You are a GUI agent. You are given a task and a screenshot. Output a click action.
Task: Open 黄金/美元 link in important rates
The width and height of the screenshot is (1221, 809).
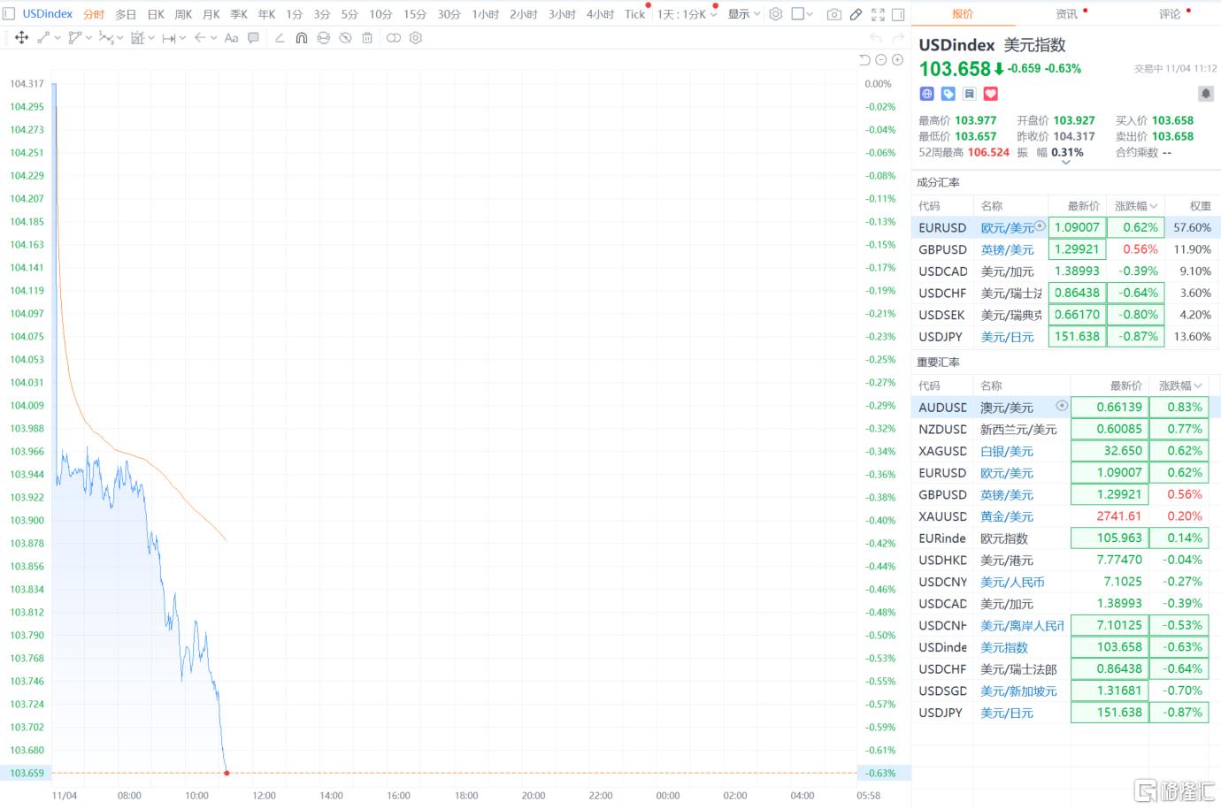click(x=1007, y=516)
